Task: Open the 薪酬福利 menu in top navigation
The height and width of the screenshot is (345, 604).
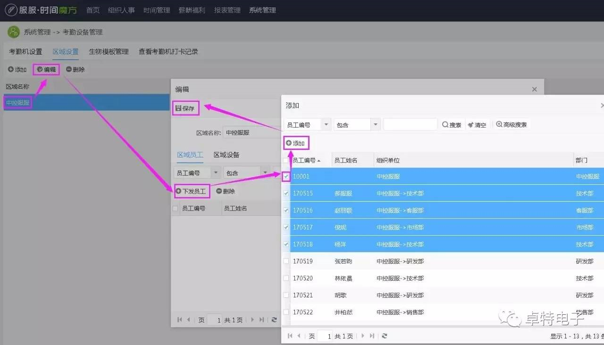Action: point(192,10)
